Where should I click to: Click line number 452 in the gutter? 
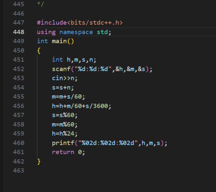(x=19, y=69)
